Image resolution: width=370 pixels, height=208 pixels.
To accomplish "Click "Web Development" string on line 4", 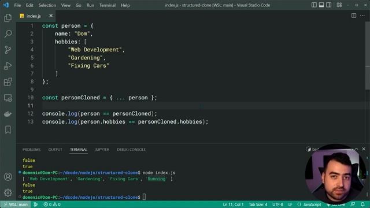I will pos(95,50).
